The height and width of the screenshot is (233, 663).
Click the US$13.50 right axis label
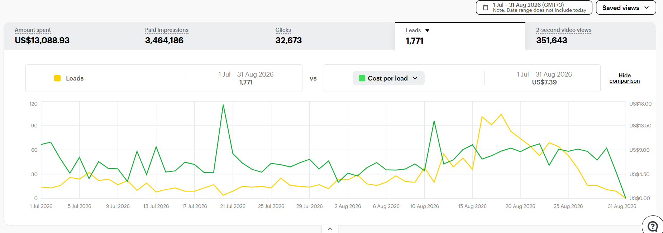pos(640,126)
